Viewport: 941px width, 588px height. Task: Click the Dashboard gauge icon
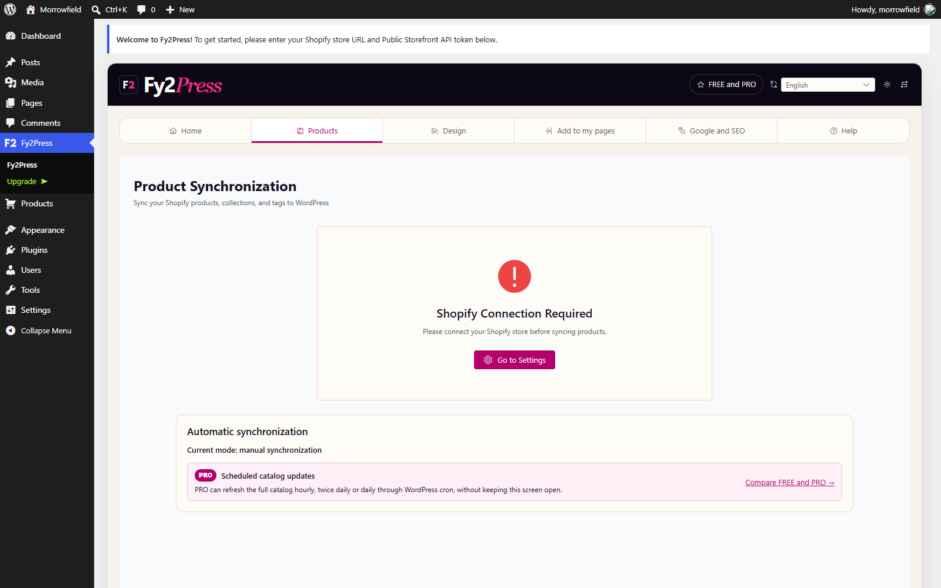(11, 36)
